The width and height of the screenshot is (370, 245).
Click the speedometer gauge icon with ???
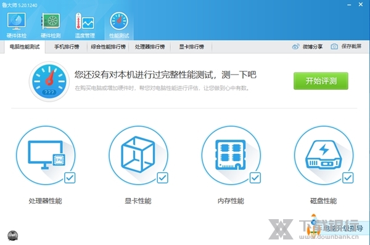click(49, 81)
